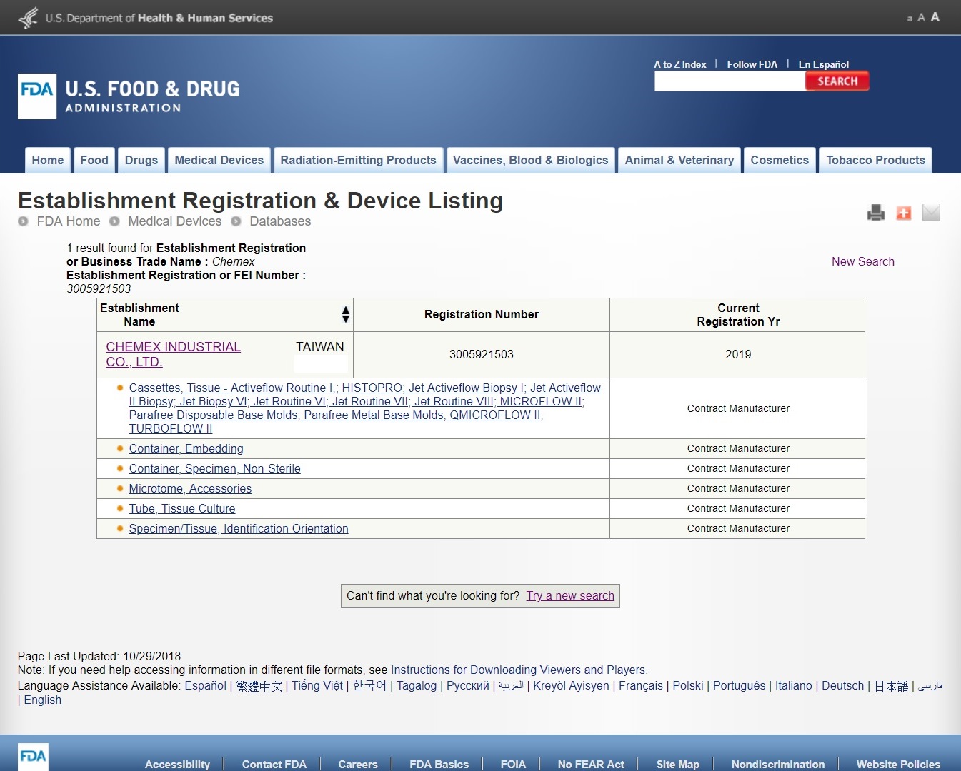Open the Home tab
Image resolution: width=961 pixels, height=771 pixels.
[48, 161]
